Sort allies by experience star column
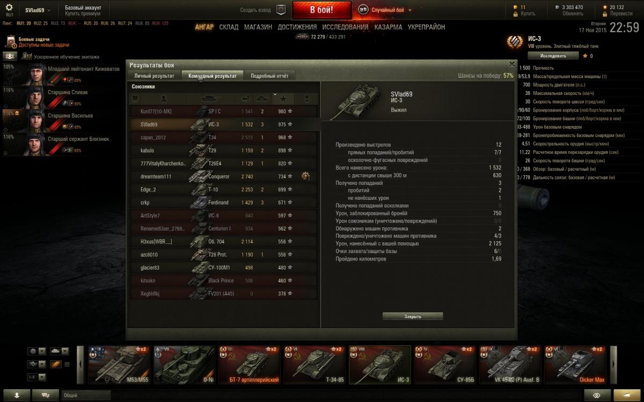 [x=283, y=99]
